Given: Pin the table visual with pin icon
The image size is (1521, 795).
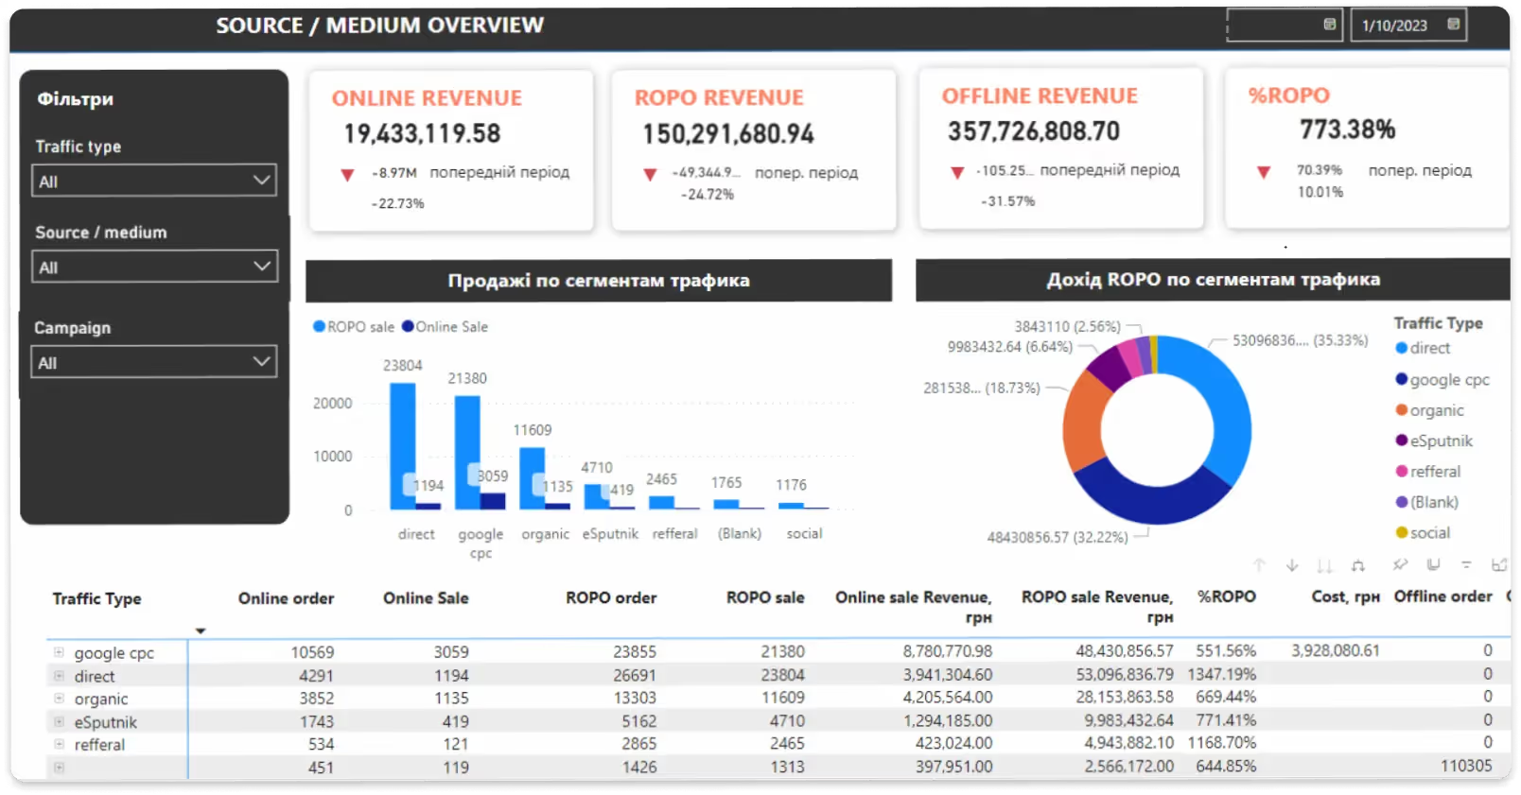Looking at the screenshot, I should pos(1400,564).
